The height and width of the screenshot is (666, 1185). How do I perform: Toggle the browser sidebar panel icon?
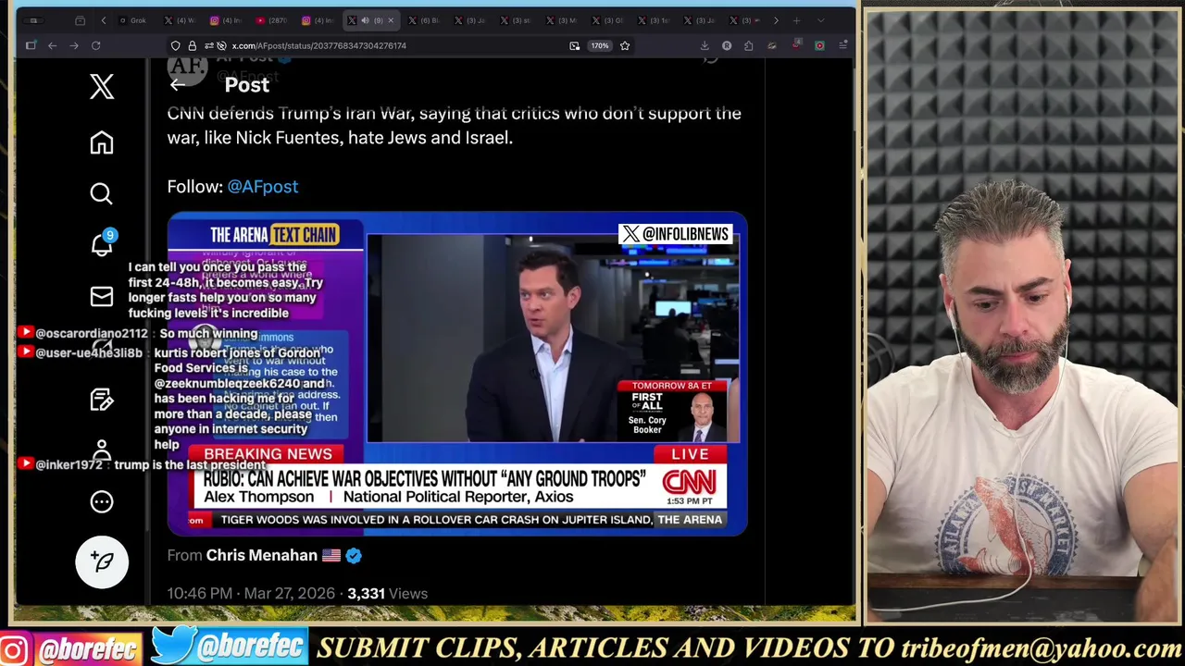point(31,45)
